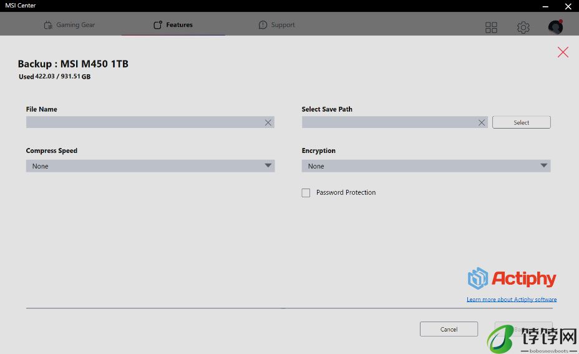Click the Support tab chat icon
Image resolution: width=579 pixels, height=354 pixels.
click(x=263, y=25)
